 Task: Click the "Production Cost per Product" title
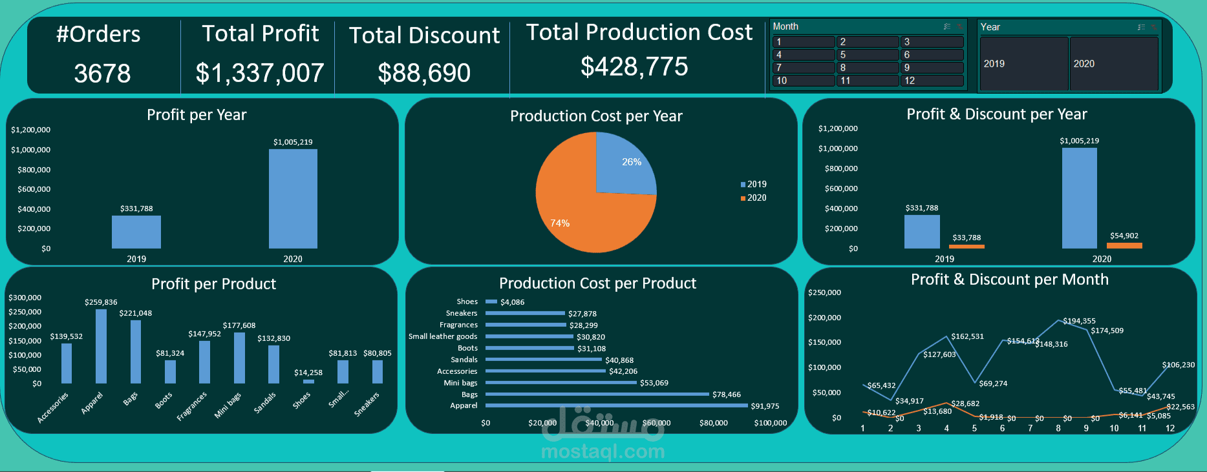[x=597, y=283]
